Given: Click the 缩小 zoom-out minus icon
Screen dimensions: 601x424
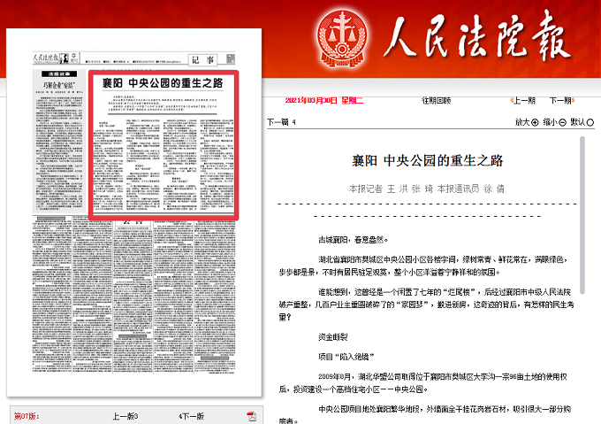Looking at the screenshot, I should pyautogui.click(x=562, y=122).
